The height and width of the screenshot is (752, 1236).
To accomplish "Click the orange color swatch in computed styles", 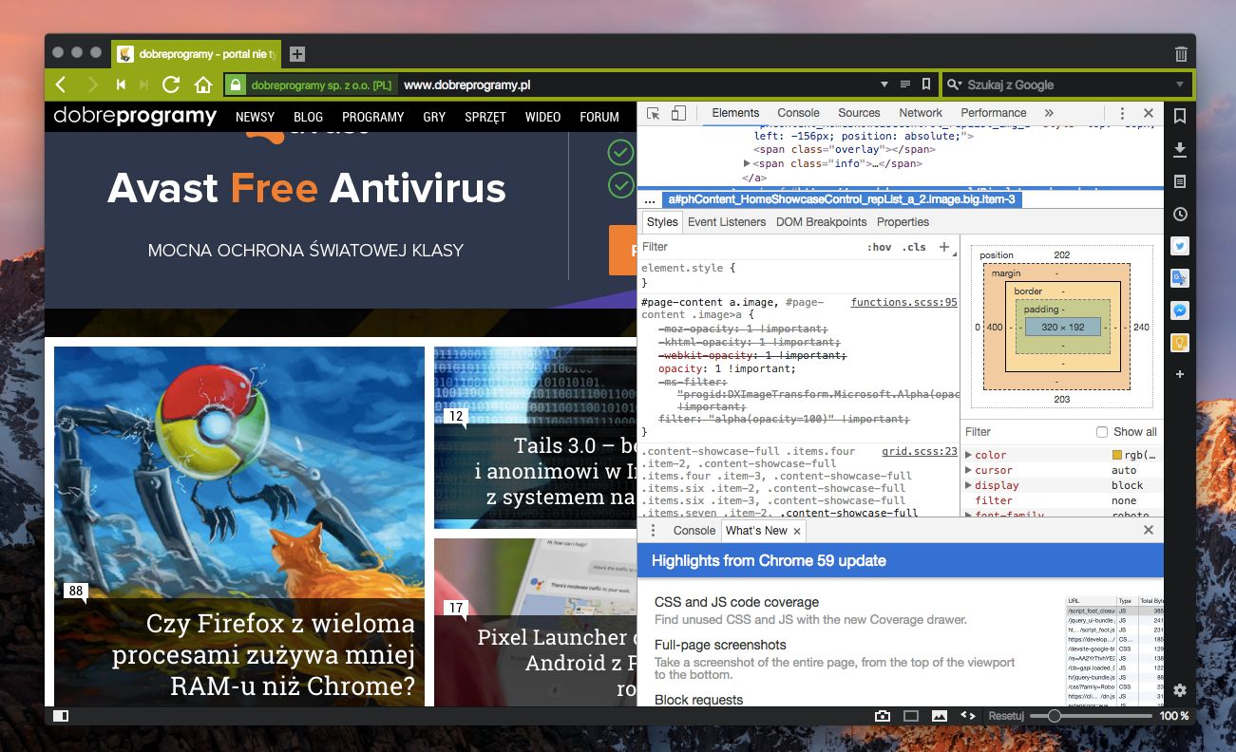I will [x=1117, y=455].
